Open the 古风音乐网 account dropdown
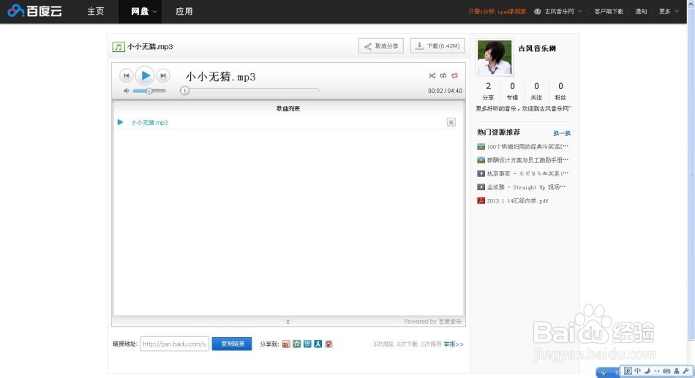The width and height of the screenshot is (695, 378). pos(558,12)
